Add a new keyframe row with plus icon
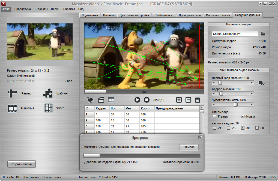This screenshot has width=278, height=181. tap(179, 100)
